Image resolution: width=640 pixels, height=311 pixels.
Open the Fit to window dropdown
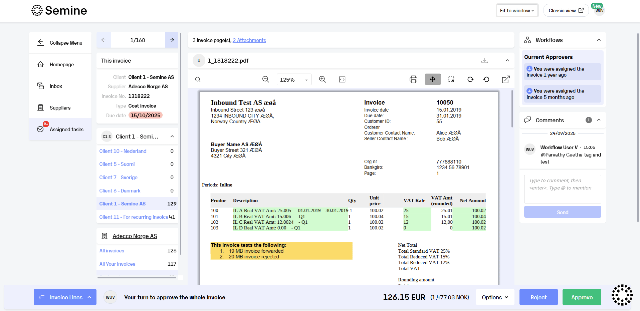click(x=516, y=10)
